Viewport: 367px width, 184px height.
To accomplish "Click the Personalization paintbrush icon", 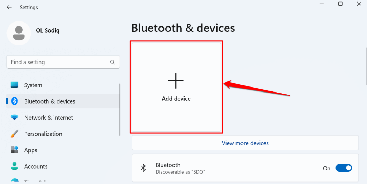I will [14, 134].
